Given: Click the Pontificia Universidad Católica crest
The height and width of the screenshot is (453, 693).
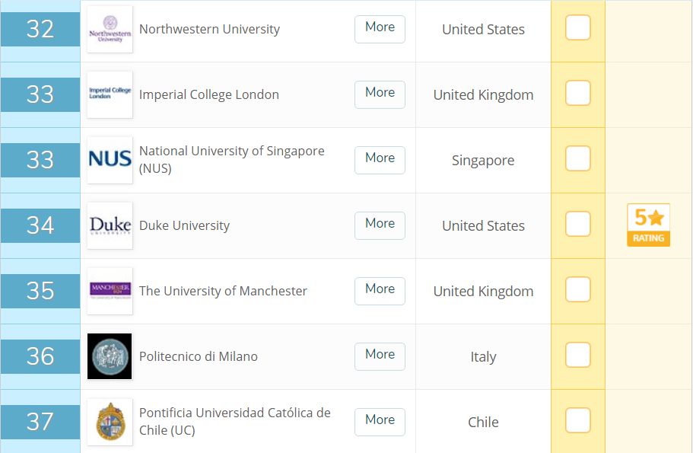Looking at the screenshot, I should coord(110,422).
